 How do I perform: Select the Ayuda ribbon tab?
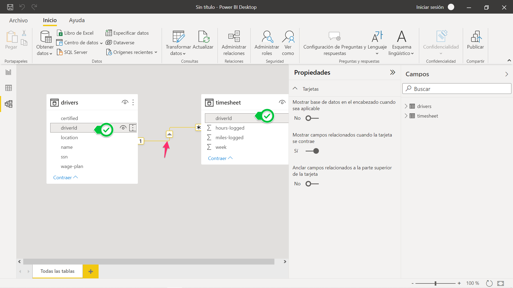(77, 20)
